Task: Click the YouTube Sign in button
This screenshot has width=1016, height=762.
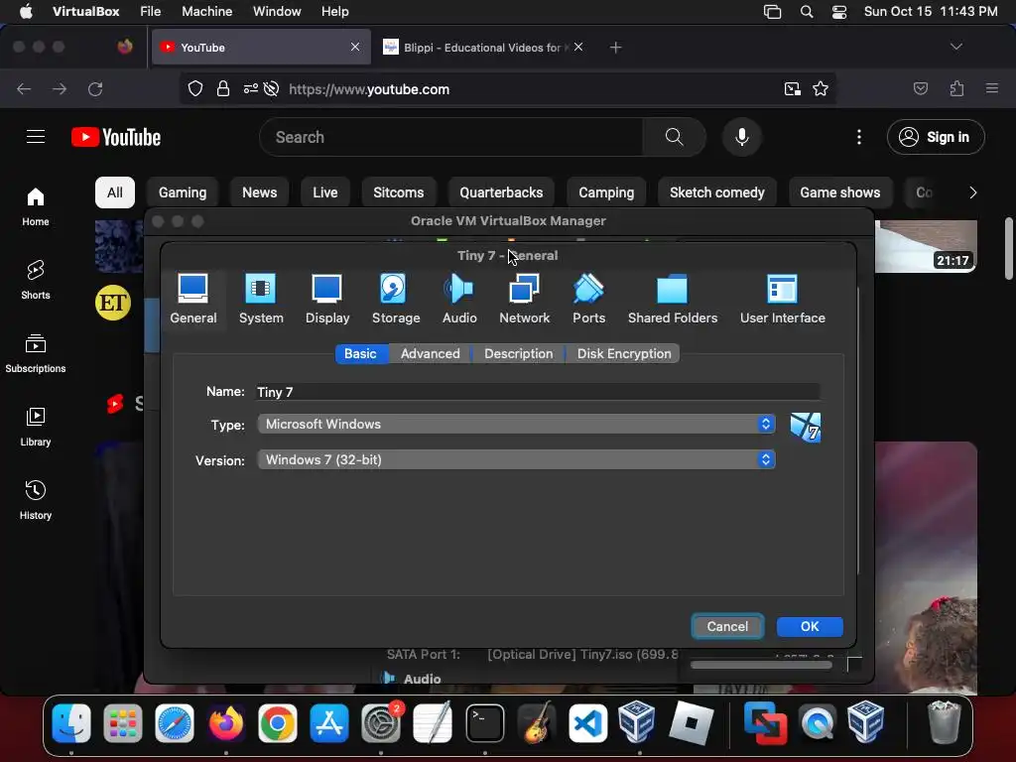Action: (936, 137)
